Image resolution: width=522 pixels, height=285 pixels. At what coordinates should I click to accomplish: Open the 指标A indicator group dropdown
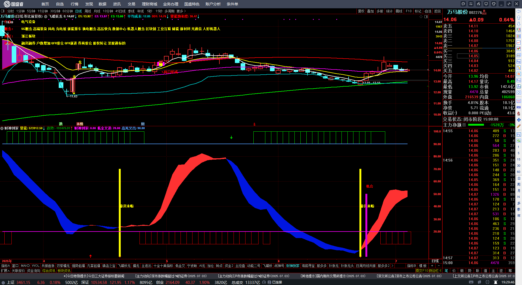click(x=6, y=266)
